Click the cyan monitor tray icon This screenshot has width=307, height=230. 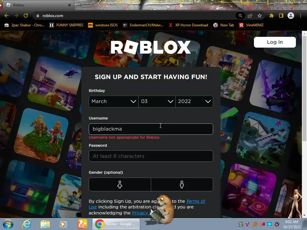[270, 224]
